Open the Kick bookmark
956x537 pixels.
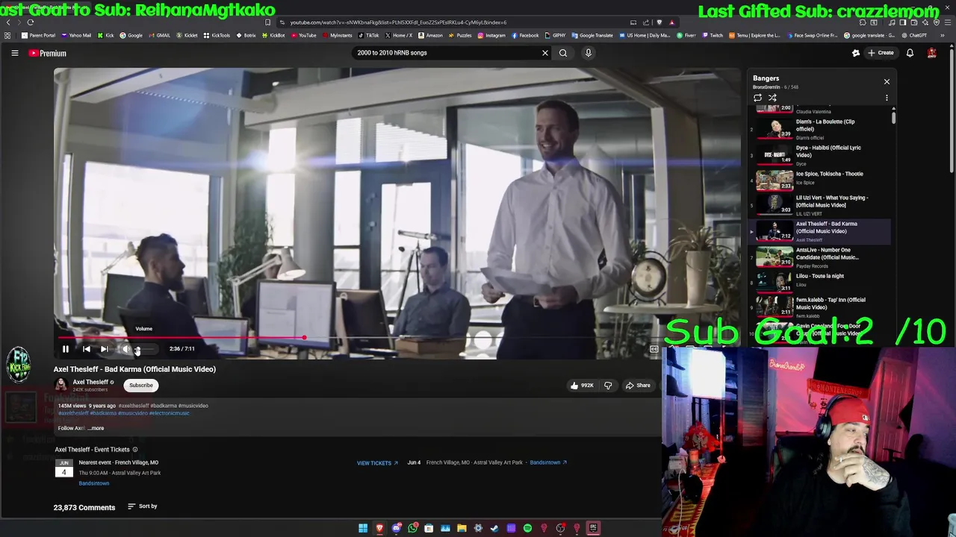pos(105,35)
